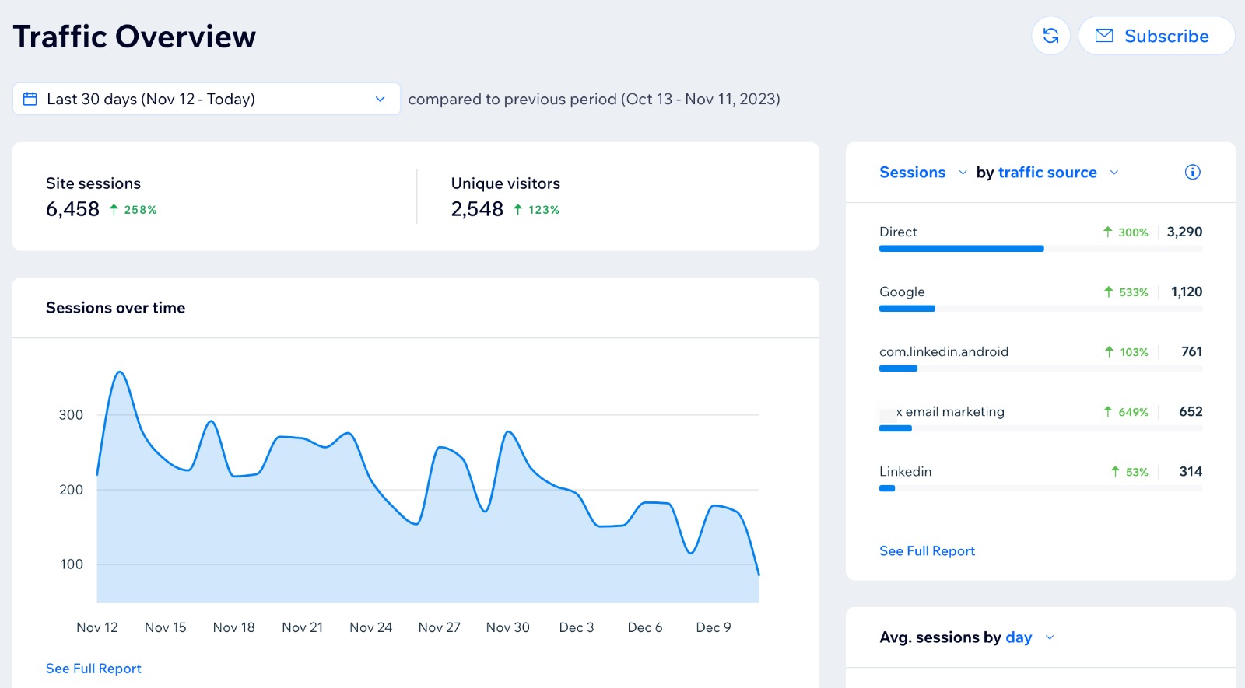Click the up arrow icon for Direct traffic
Image resolution: width=1245 pixels, height=688 pixels.
[1108, 232]
